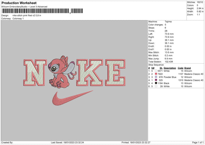Screen dimensions: 205x145
Task: Click the embroidered letter K
Action: (x=90, y=72)
